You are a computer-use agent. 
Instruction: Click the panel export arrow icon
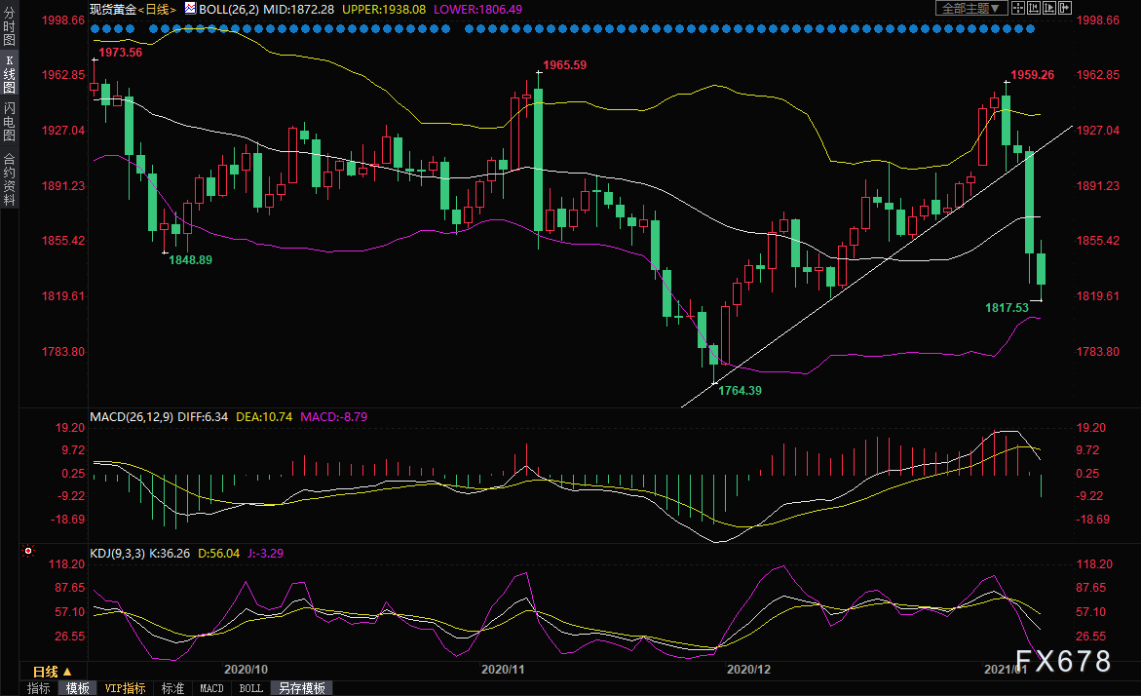(1065, 8)
